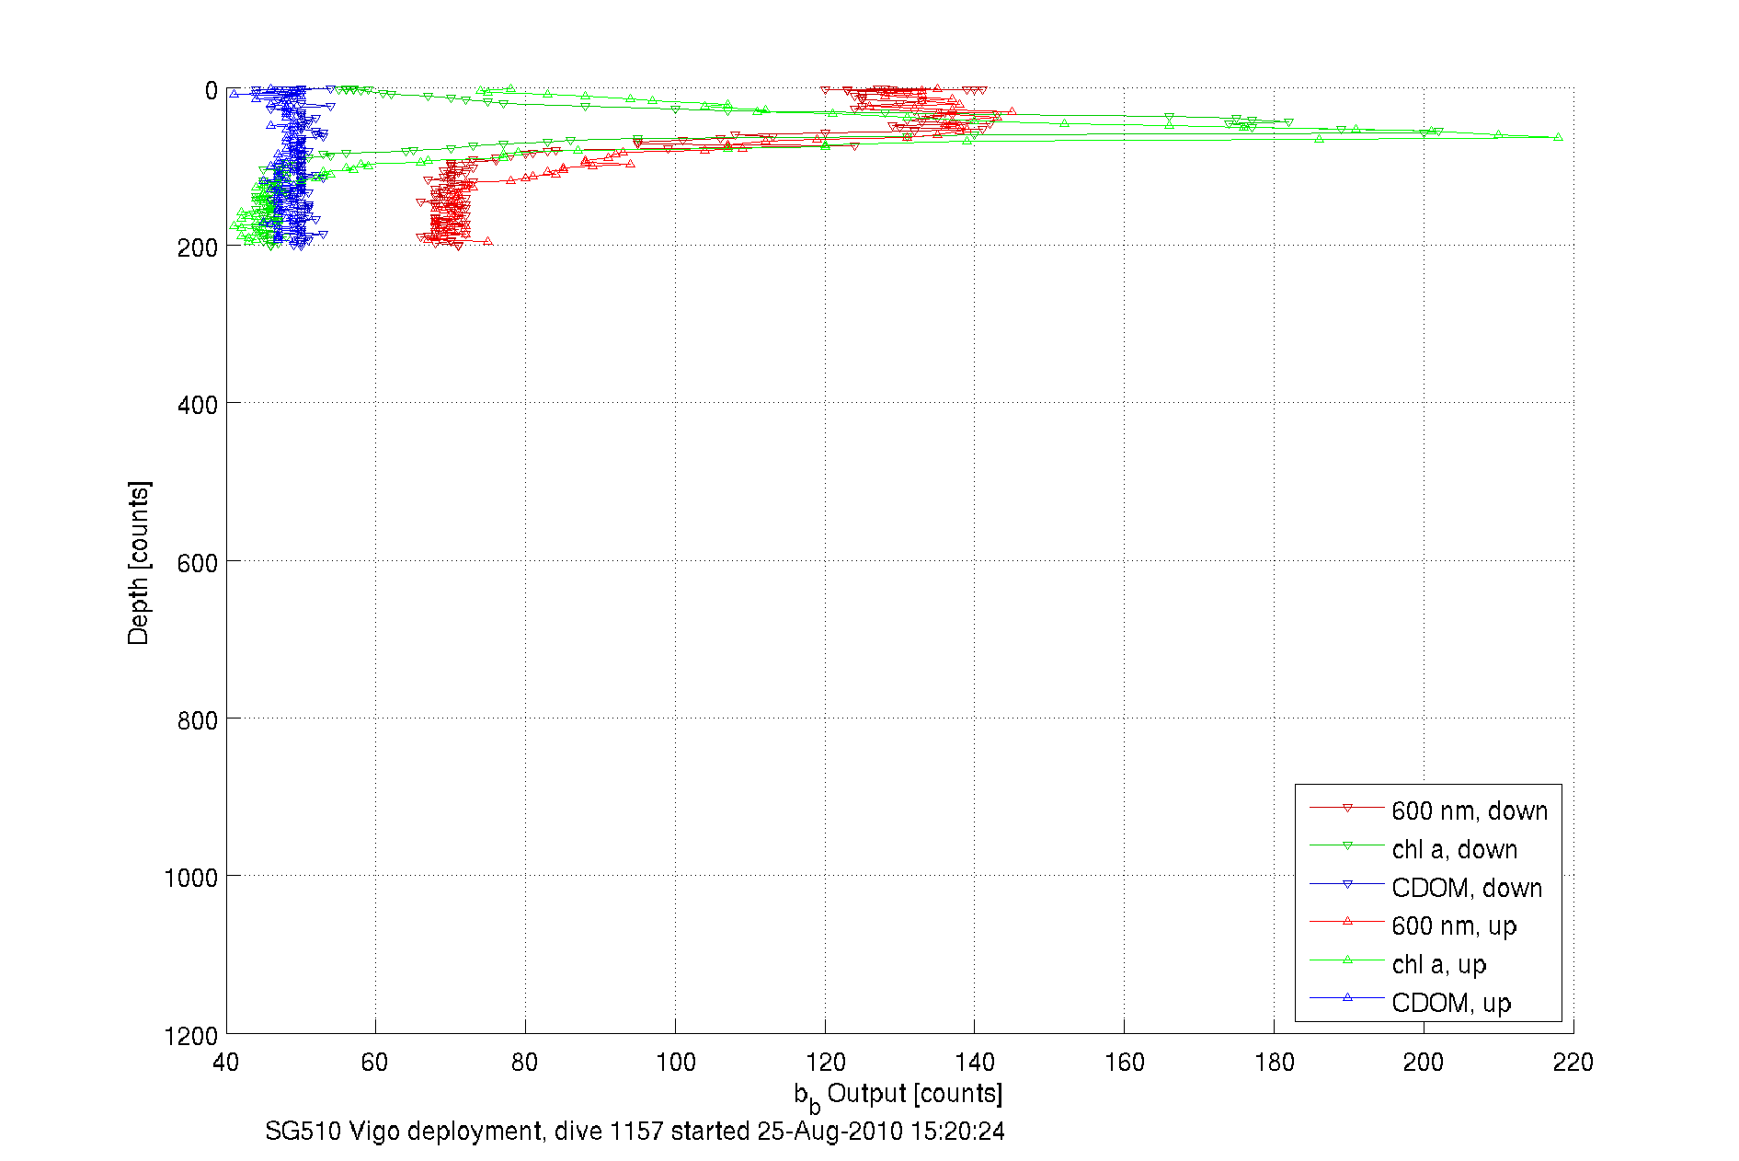Click the y-axis tick label 1200
The width and height of the screenshot is (1739, 1161).
point(190,1036)
